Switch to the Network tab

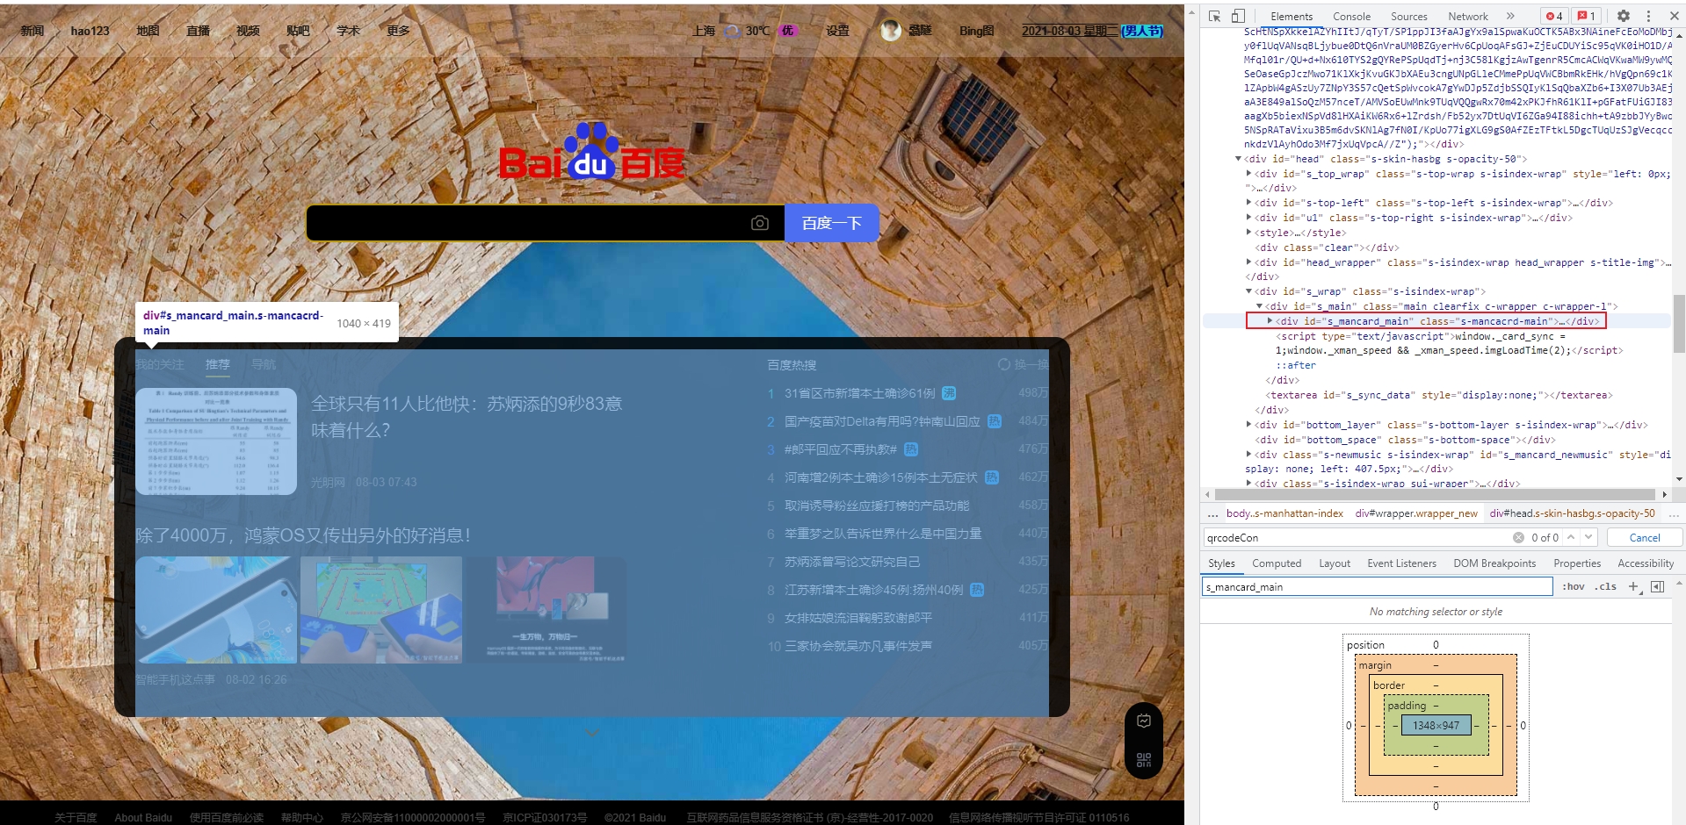tap(1468, 16)
